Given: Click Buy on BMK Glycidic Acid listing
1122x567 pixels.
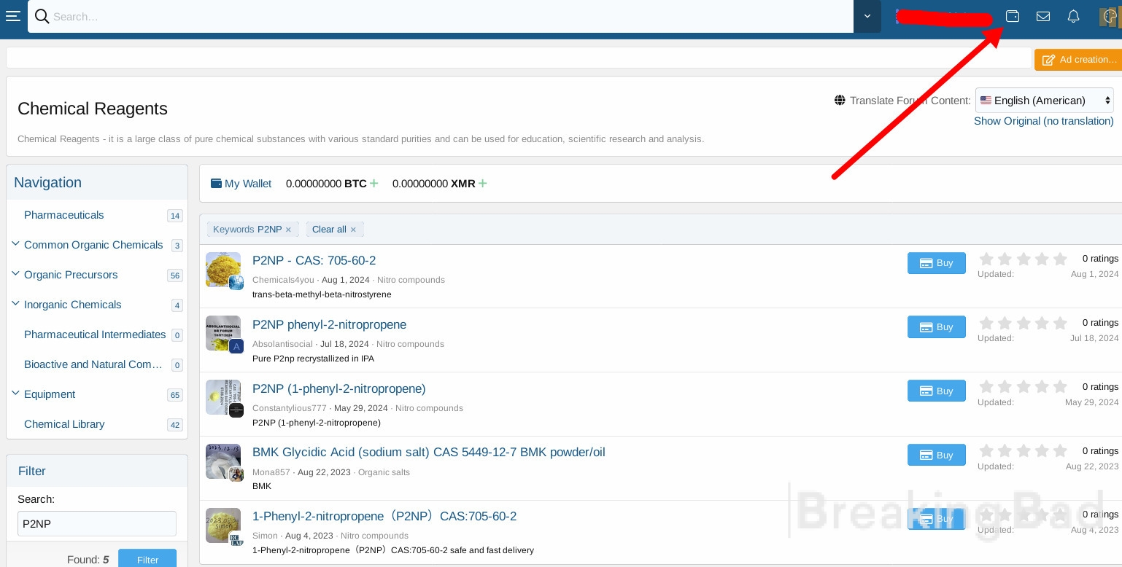Looking at the screenshot, I should [937, 455].
